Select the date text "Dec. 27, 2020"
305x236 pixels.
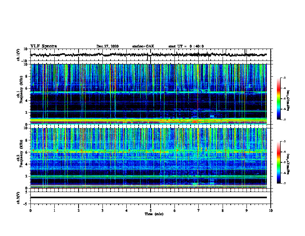(x=107, y=46)
